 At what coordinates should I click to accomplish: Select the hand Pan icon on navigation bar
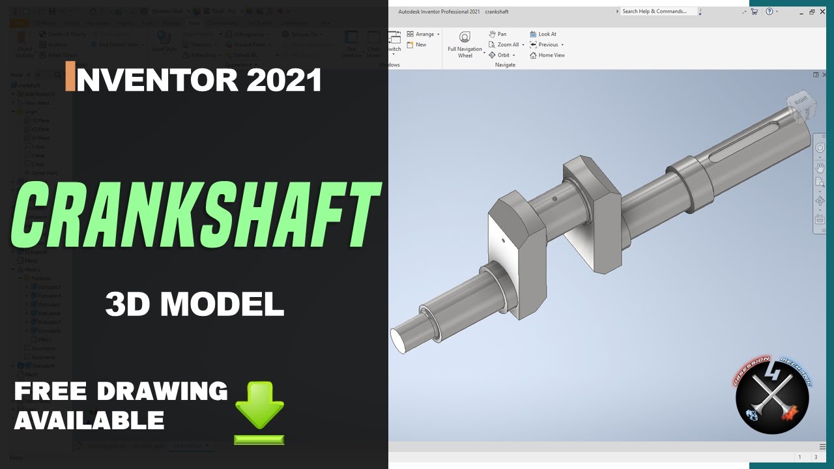pos(820,167)
